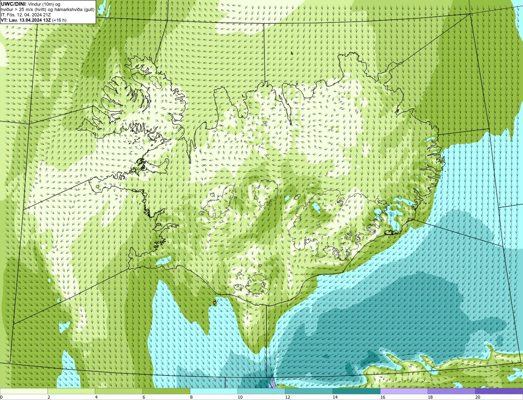Screen dimensions: 523x400
Task: Click the 'VT: Lau. 13.04.2024 13Z' valid time
Action: (x=25, y=20)
